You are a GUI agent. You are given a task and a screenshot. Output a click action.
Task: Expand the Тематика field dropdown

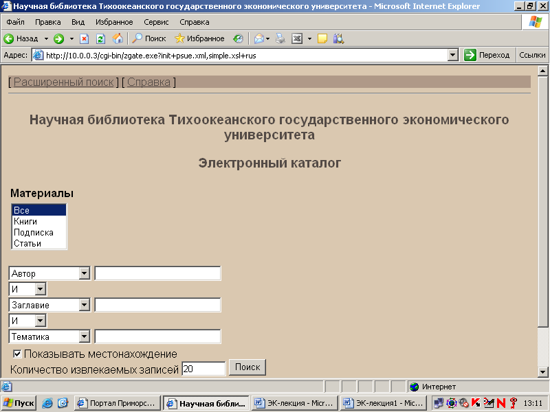click(84, 336)
